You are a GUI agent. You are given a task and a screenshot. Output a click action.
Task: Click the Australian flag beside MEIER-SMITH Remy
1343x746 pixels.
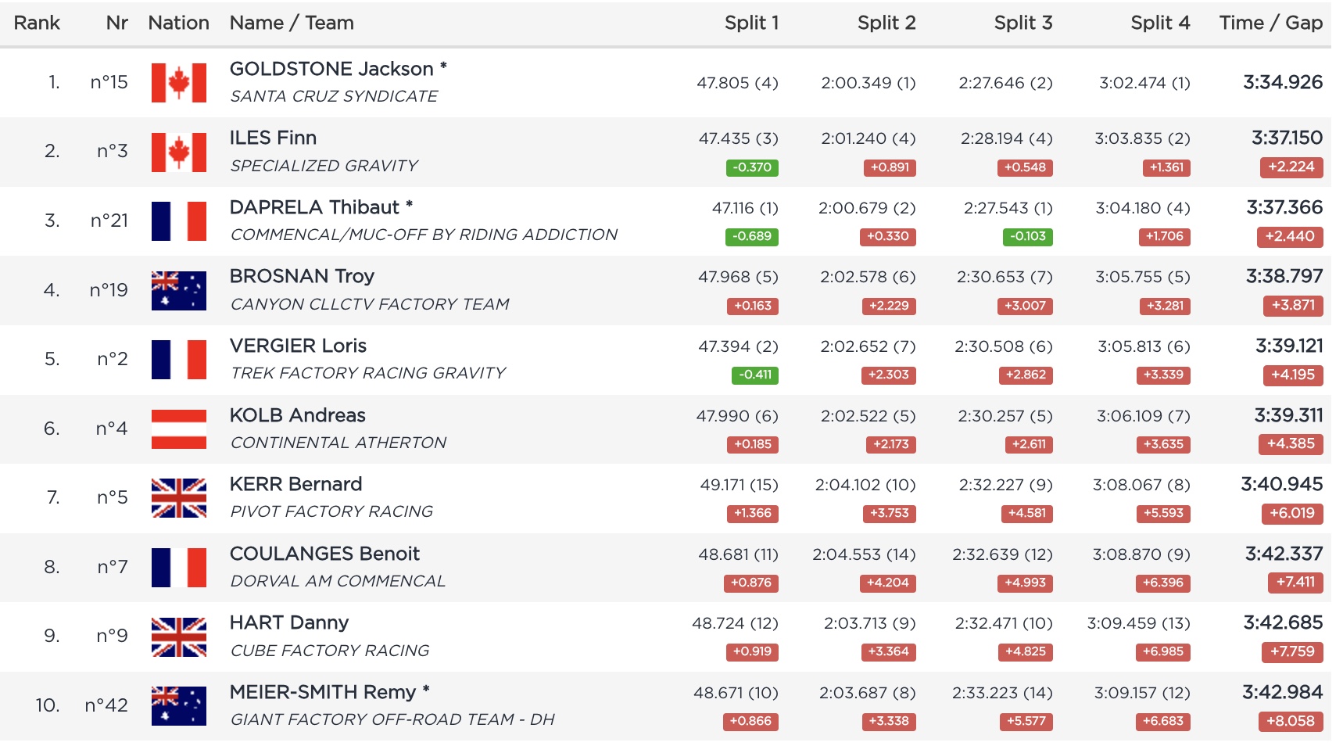[178, 706]
